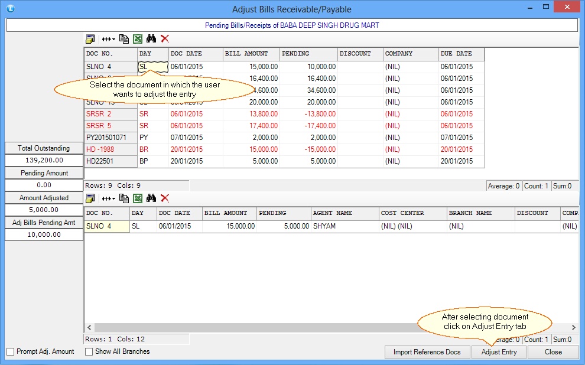The width and height of the screenshot is (585, 365).
Task: Click DOC DATE header in lower grid
Action: click(x=180, y=213)
